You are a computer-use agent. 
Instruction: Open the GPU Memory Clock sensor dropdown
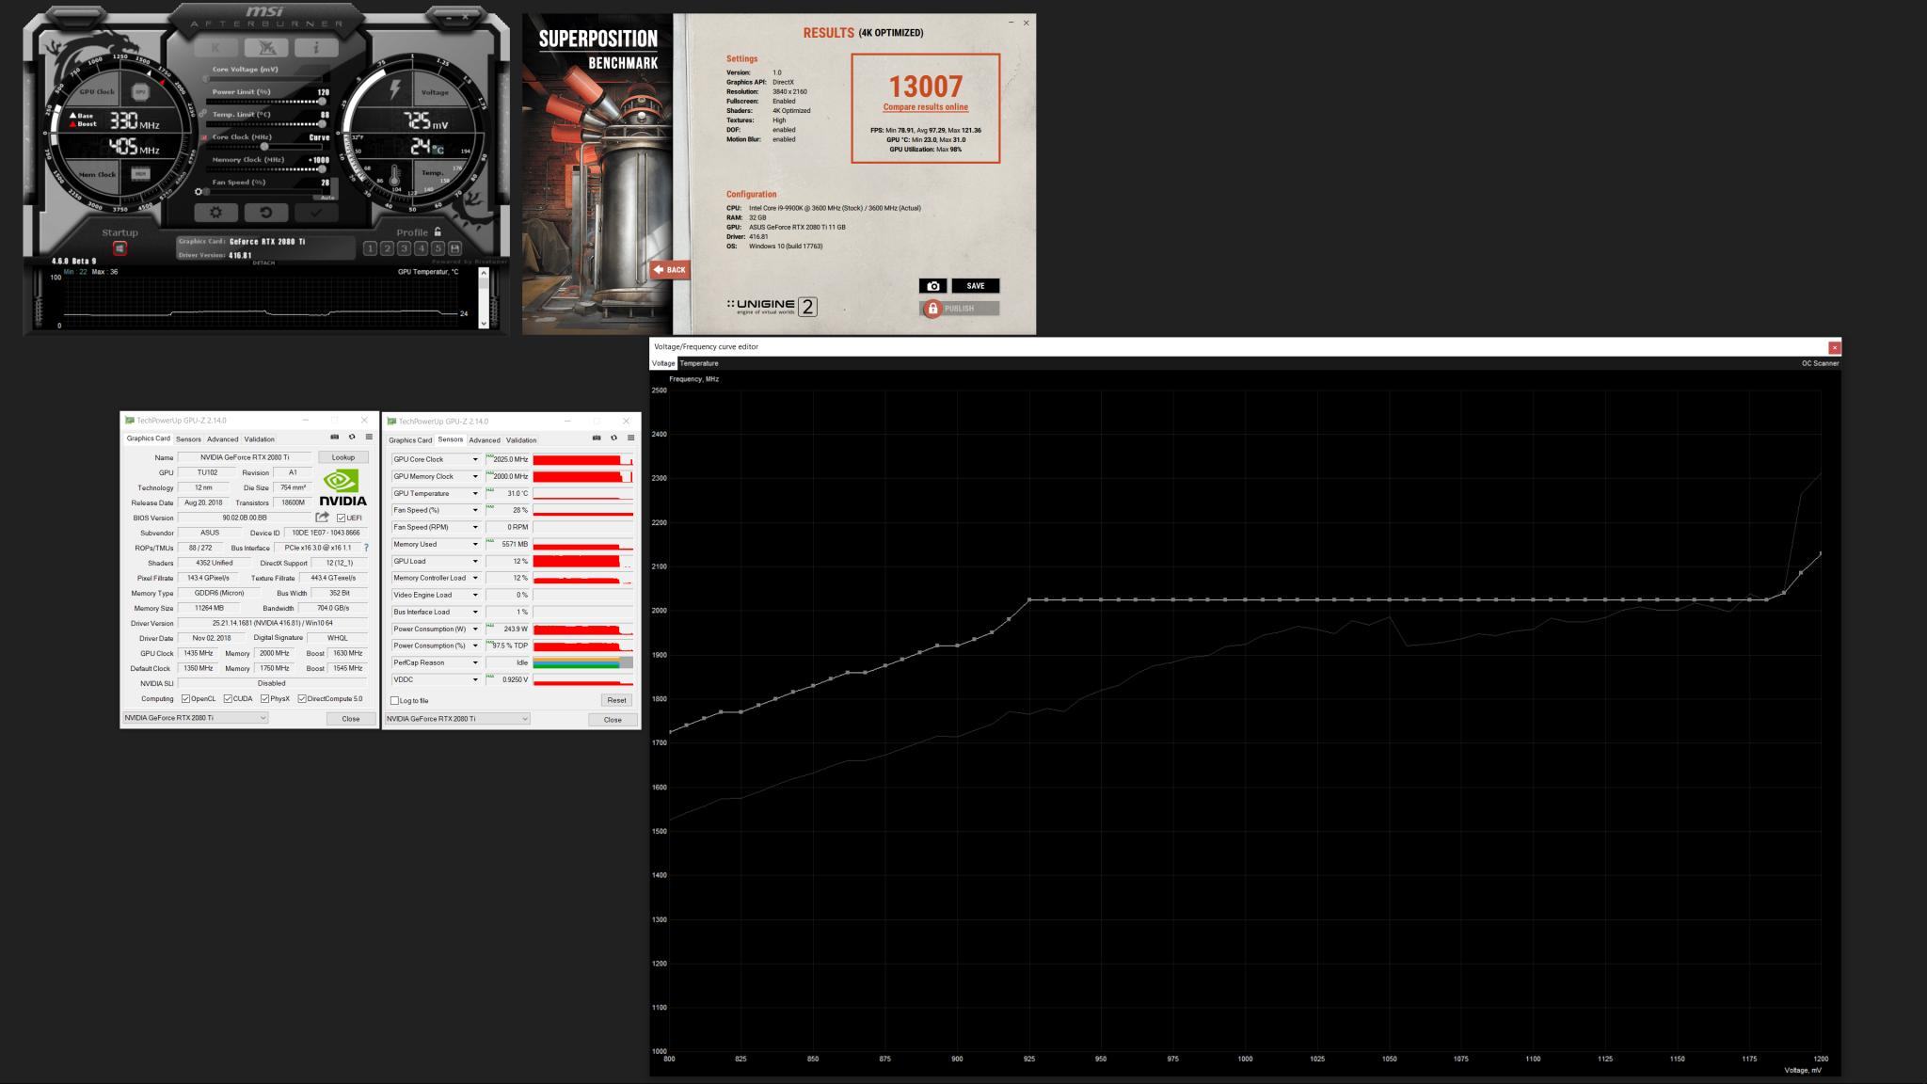point(475,476)
